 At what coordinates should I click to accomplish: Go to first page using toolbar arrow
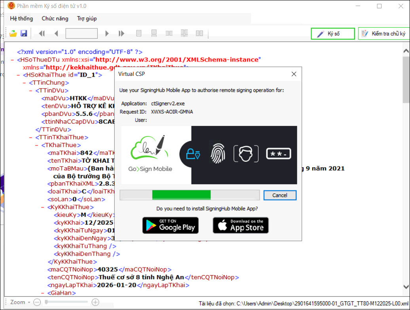42,34
